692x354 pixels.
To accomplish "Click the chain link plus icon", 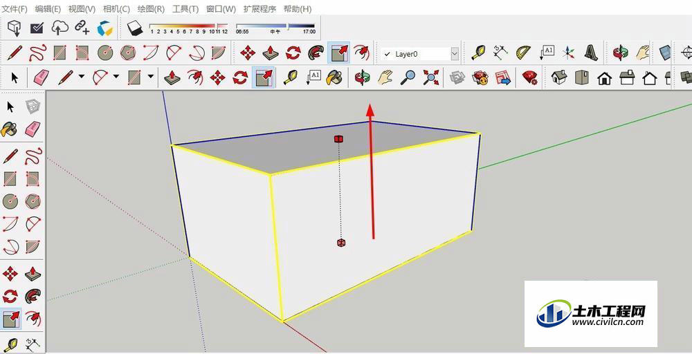I will (x=82, y=28).
